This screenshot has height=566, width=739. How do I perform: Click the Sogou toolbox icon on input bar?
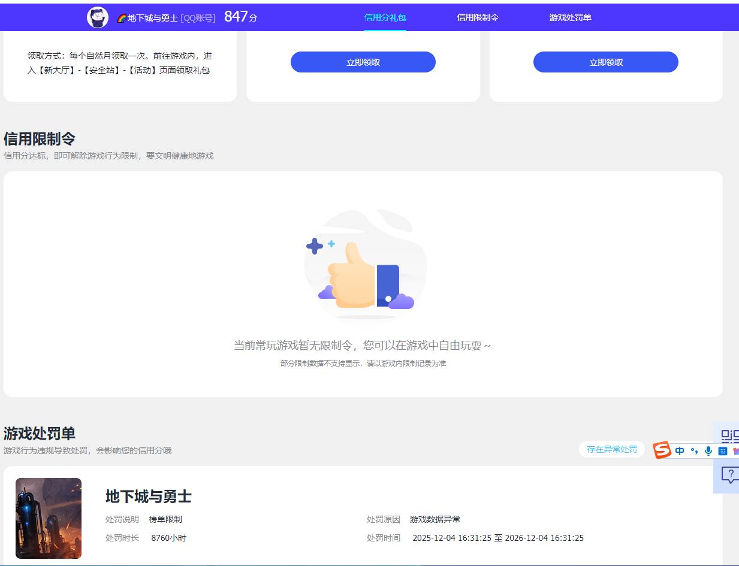tap(735, 450)
